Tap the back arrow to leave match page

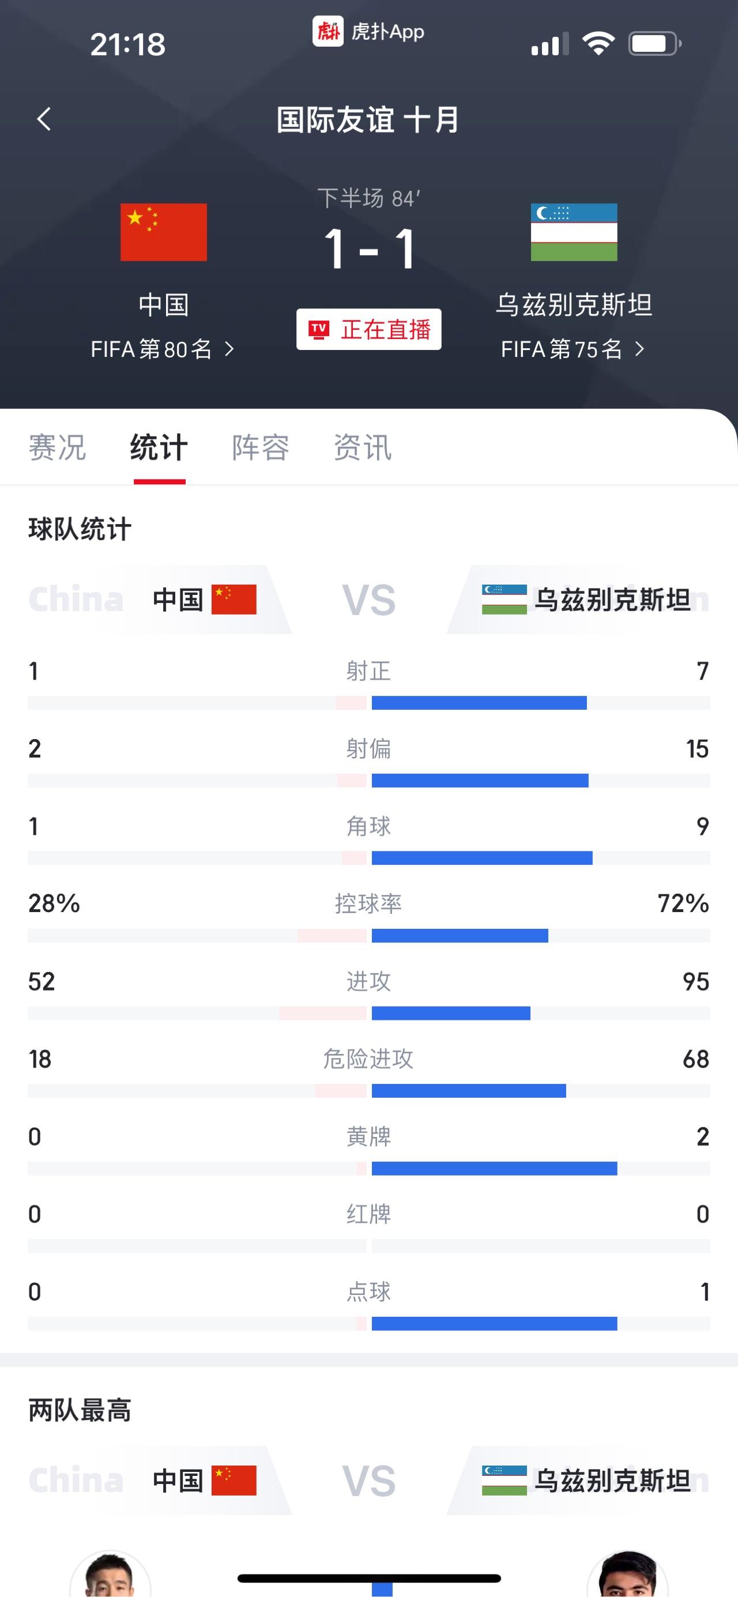point(44,119)
